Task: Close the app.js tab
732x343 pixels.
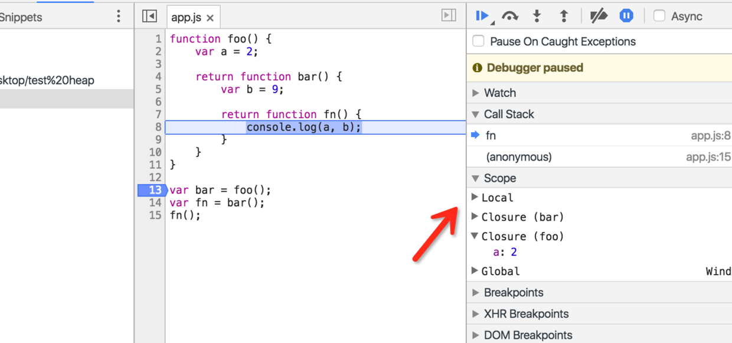Action: [x=210, y=18]
